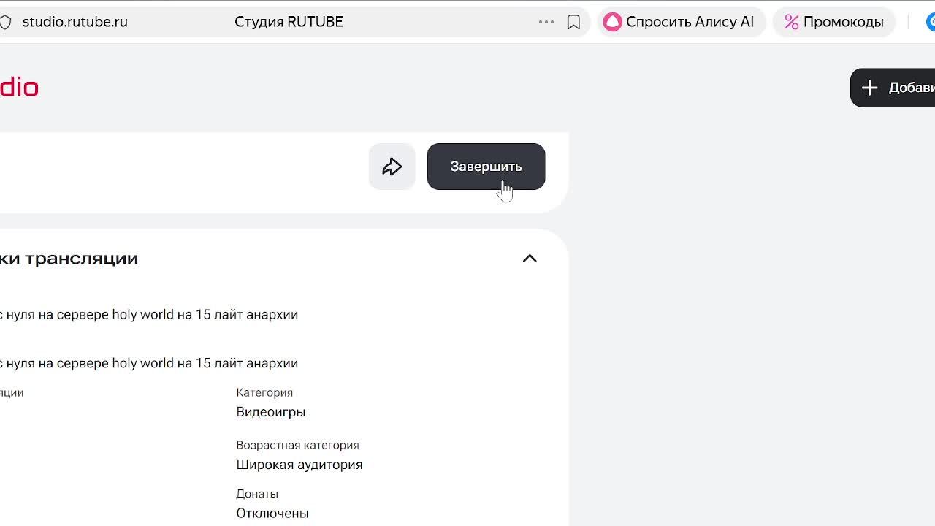935x526 pixels.
Task: Bookmark this page with the bookmark icon
Action: (x=573, y=22)
